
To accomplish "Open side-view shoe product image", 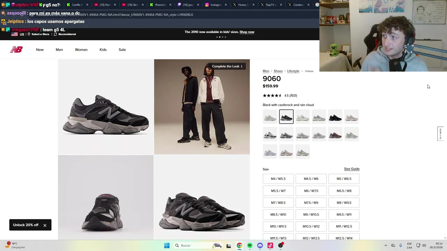I will tap(106, 107).
